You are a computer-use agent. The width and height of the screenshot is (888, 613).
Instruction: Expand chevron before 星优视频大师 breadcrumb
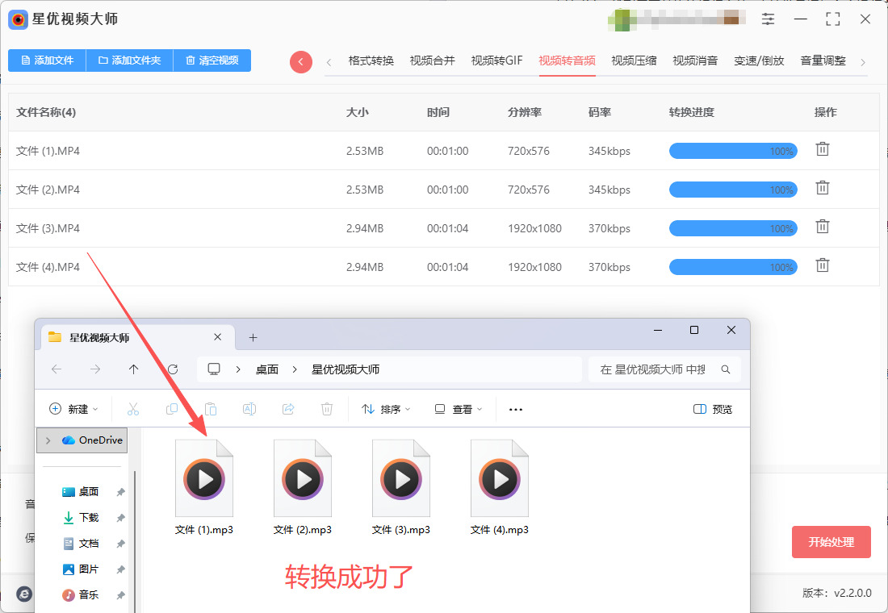(295, 369)
